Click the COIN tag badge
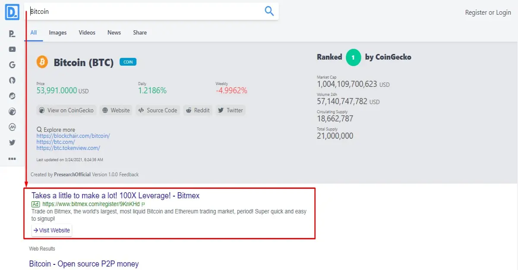 (x=128, y=62)
